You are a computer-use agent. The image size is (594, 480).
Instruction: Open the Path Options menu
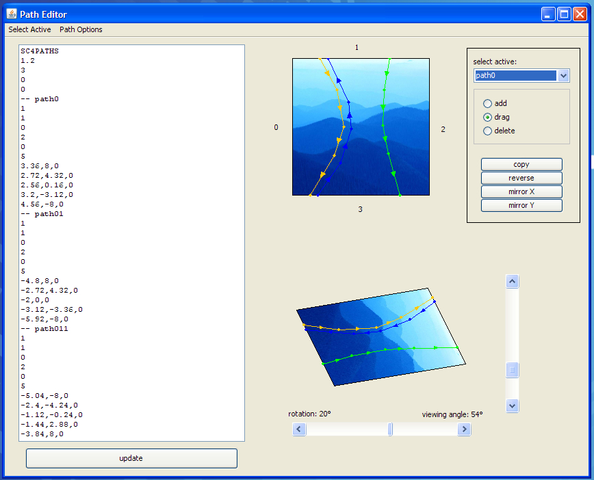81,29
